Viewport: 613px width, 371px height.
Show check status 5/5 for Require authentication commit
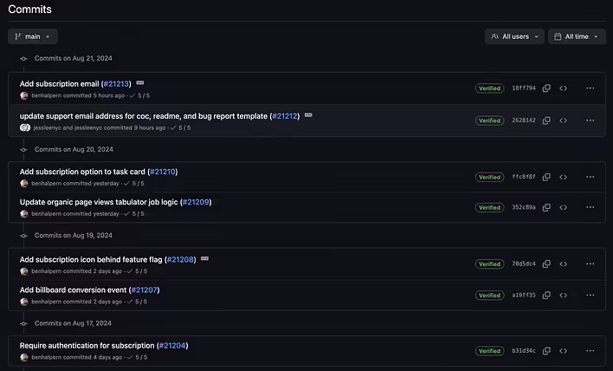[137, 357]
